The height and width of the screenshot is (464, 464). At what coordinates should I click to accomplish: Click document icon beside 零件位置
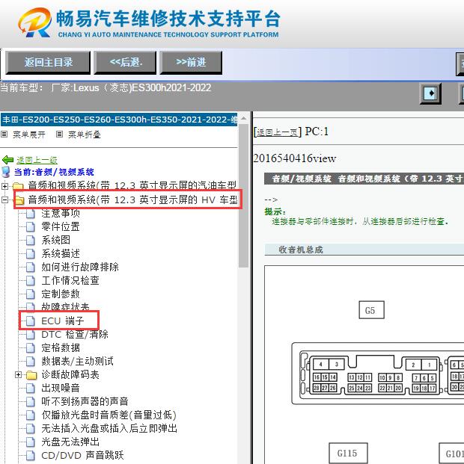click(30, 226)
